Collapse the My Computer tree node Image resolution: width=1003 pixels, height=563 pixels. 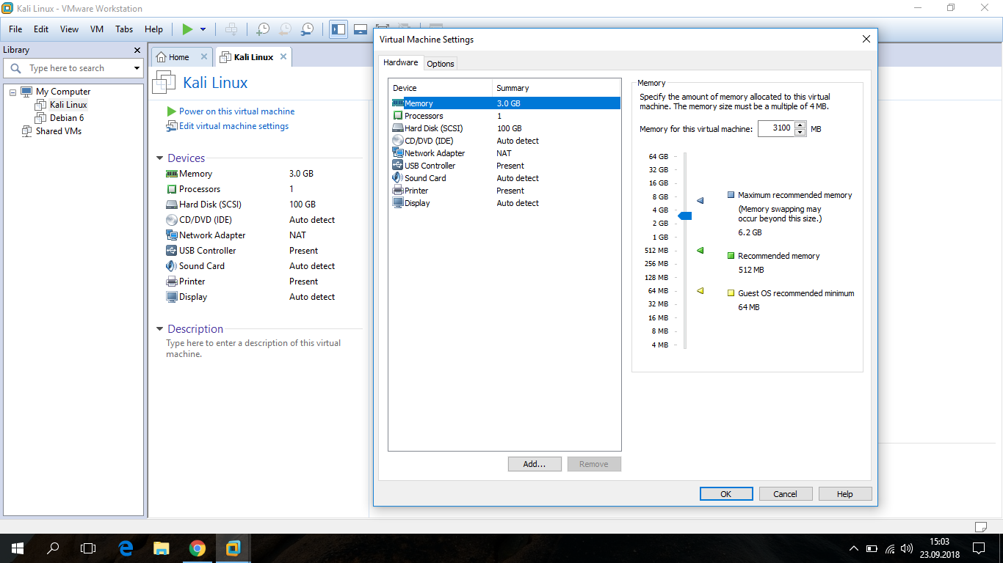click(12, 92)
